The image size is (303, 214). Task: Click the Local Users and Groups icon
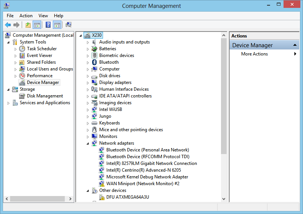click(x=22, y=69)
